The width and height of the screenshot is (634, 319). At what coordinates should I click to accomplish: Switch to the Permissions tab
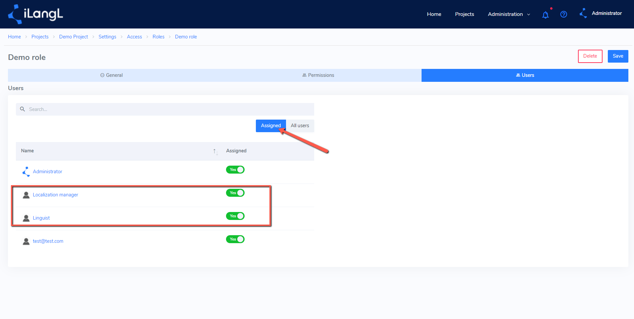pos(318,75)
